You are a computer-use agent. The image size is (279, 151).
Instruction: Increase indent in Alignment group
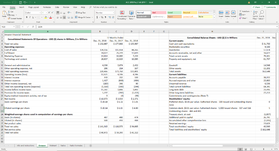pyautogui.click(x=72, y=17)
